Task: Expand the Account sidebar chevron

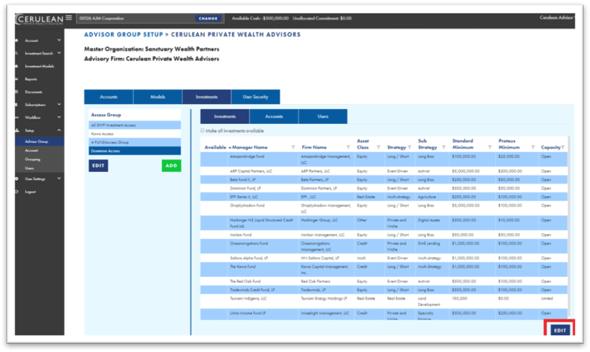Action: [59, 40]
